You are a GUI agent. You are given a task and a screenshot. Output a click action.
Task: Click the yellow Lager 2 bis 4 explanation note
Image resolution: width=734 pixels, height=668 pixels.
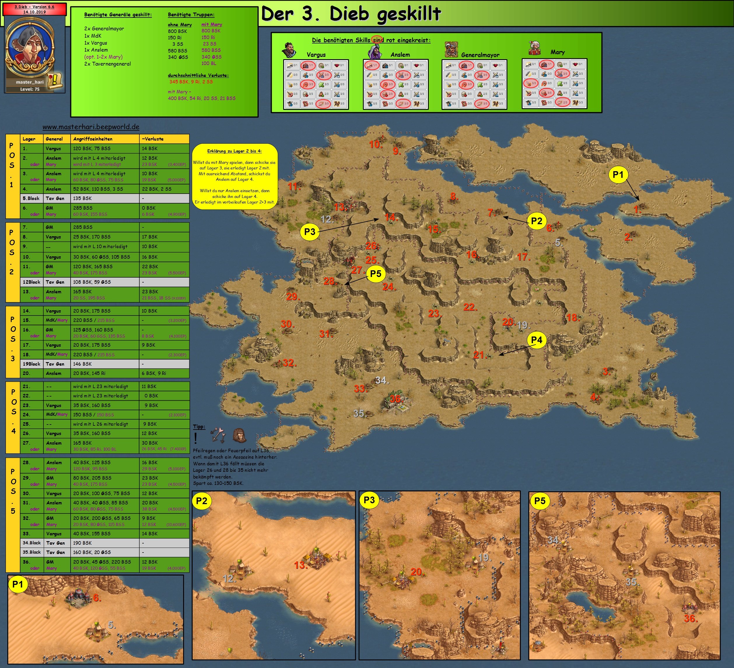(x=234, y=177)
